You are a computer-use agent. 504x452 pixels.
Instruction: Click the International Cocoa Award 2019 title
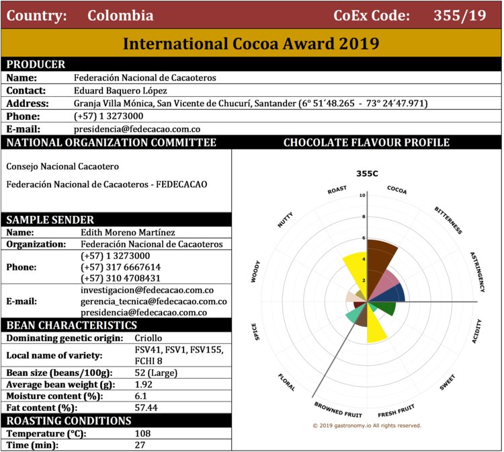251,44
